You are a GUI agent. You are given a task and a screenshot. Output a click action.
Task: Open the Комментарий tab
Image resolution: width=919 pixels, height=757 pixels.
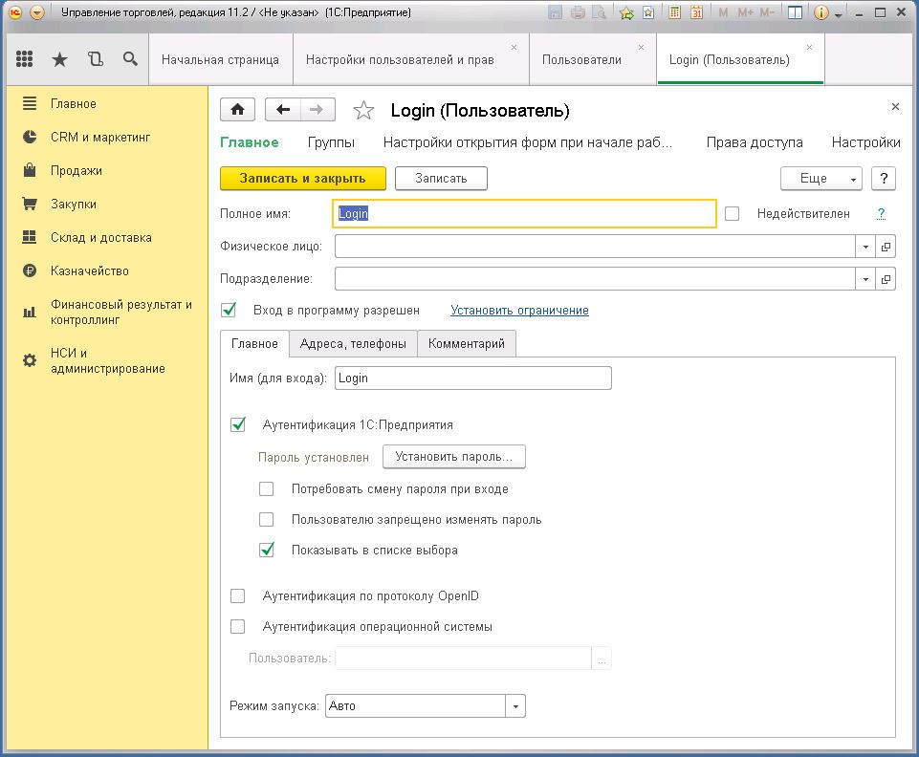467,344
